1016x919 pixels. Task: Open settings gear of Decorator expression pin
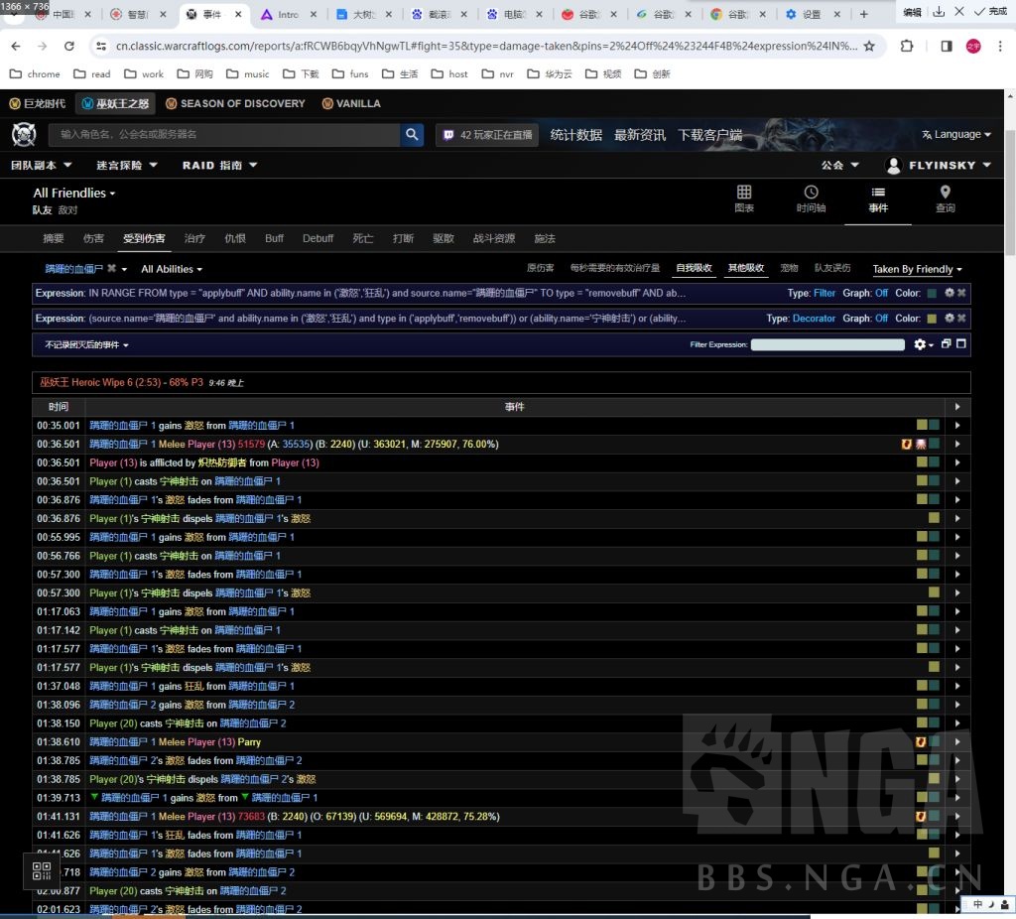tap(949, 319)
